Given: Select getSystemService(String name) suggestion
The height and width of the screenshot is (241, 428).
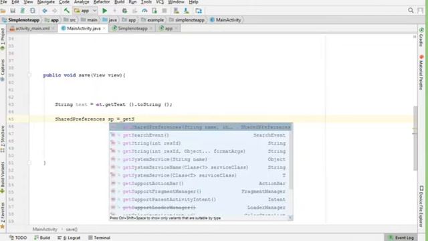Looking at the screenshot, I should (x=199, y=159).
